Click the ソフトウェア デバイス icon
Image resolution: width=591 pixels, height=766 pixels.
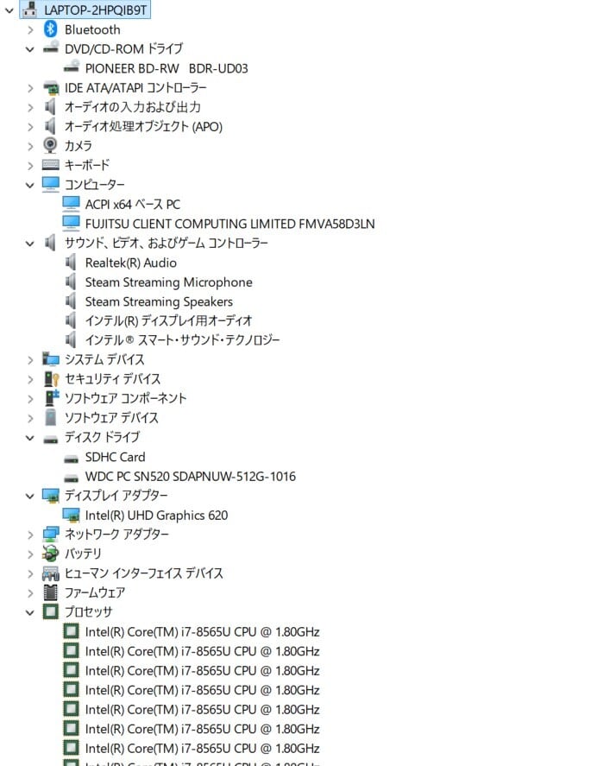pos(50,417)
